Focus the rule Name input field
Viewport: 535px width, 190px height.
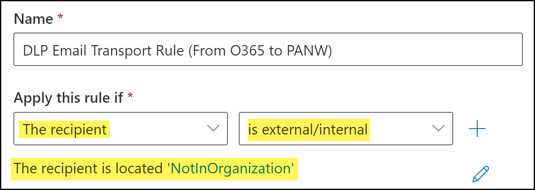click(268, 50)
